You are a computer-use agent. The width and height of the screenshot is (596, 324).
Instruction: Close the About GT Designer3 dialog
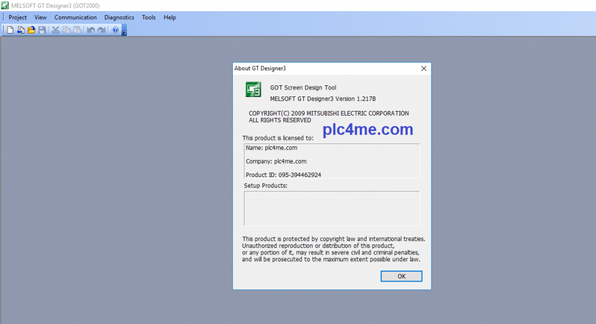424,69
